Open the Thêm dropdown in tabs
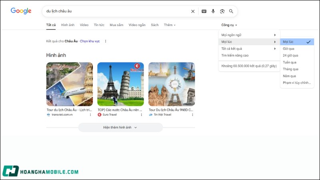Viewport: 320px width, 180px height. tap(170, 25)
